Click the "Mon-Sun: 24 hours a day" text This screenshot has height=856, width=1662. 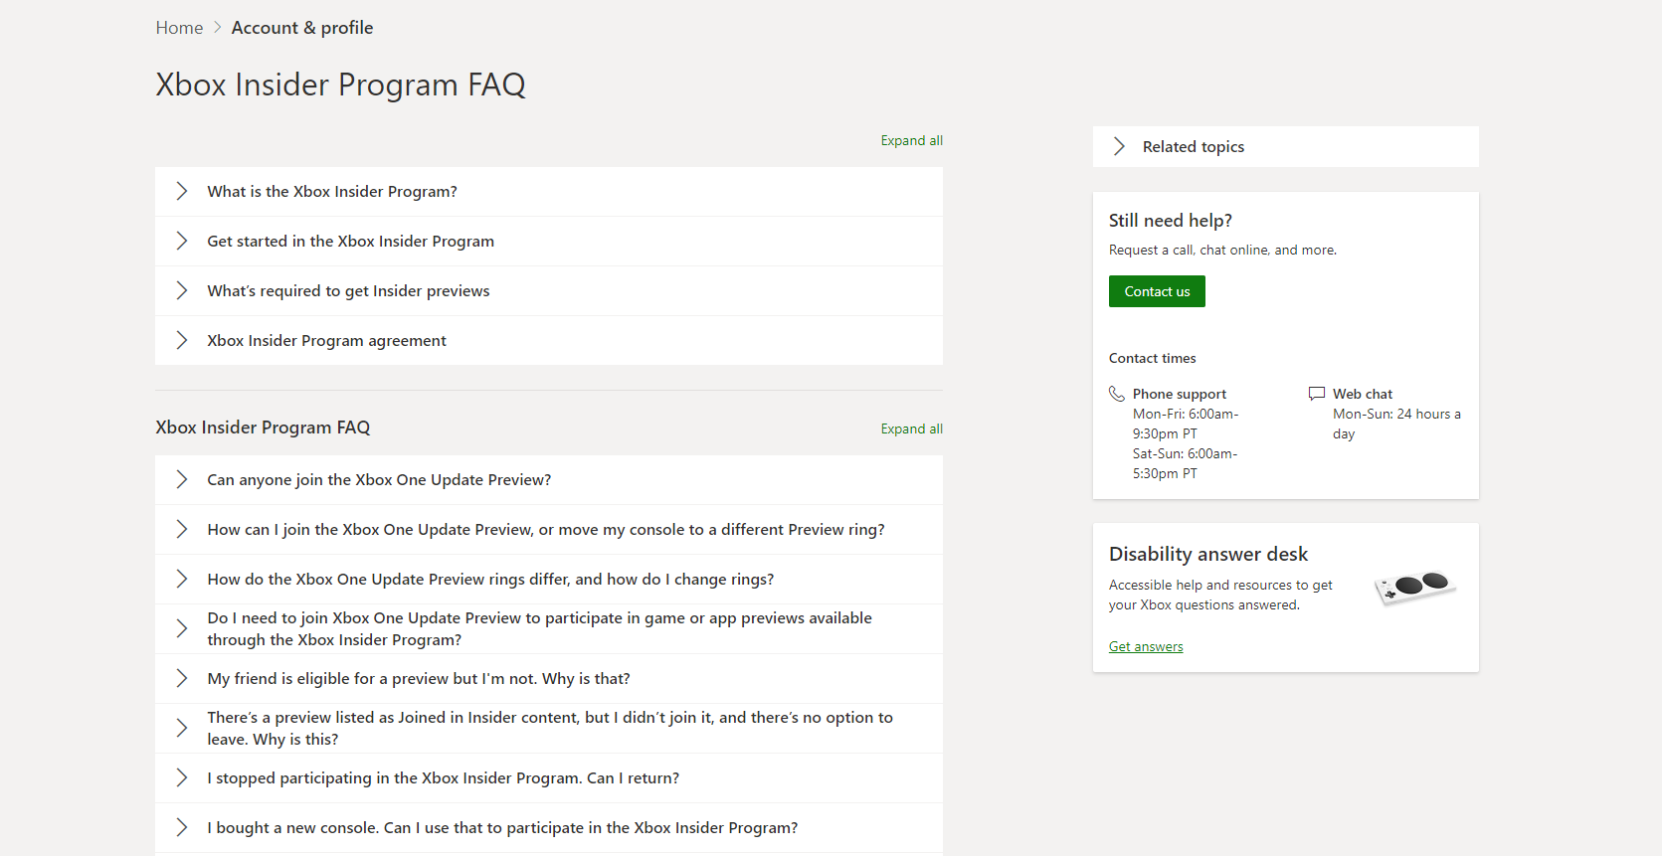pyautogui.click(x=1396, y=425)
